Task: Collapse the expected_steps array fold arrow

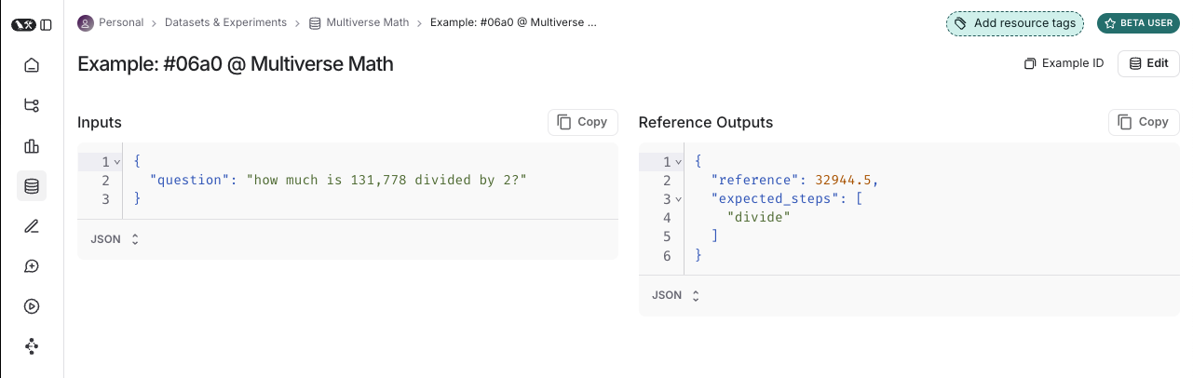Action: click(x=679, y=199)
